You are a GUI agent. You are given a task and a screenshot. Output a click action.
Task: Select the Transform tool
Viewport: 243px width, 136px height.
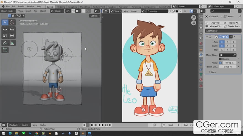[12, 36]
